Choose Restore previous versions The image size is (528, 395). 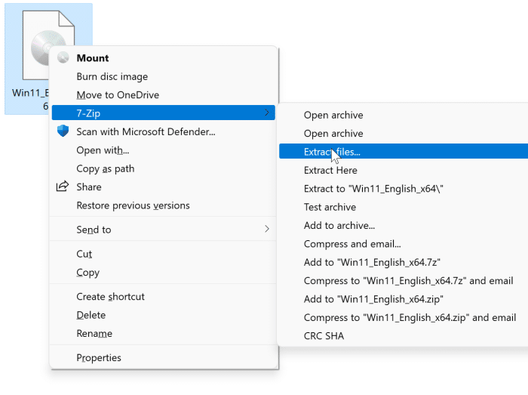tap(164, 205)
